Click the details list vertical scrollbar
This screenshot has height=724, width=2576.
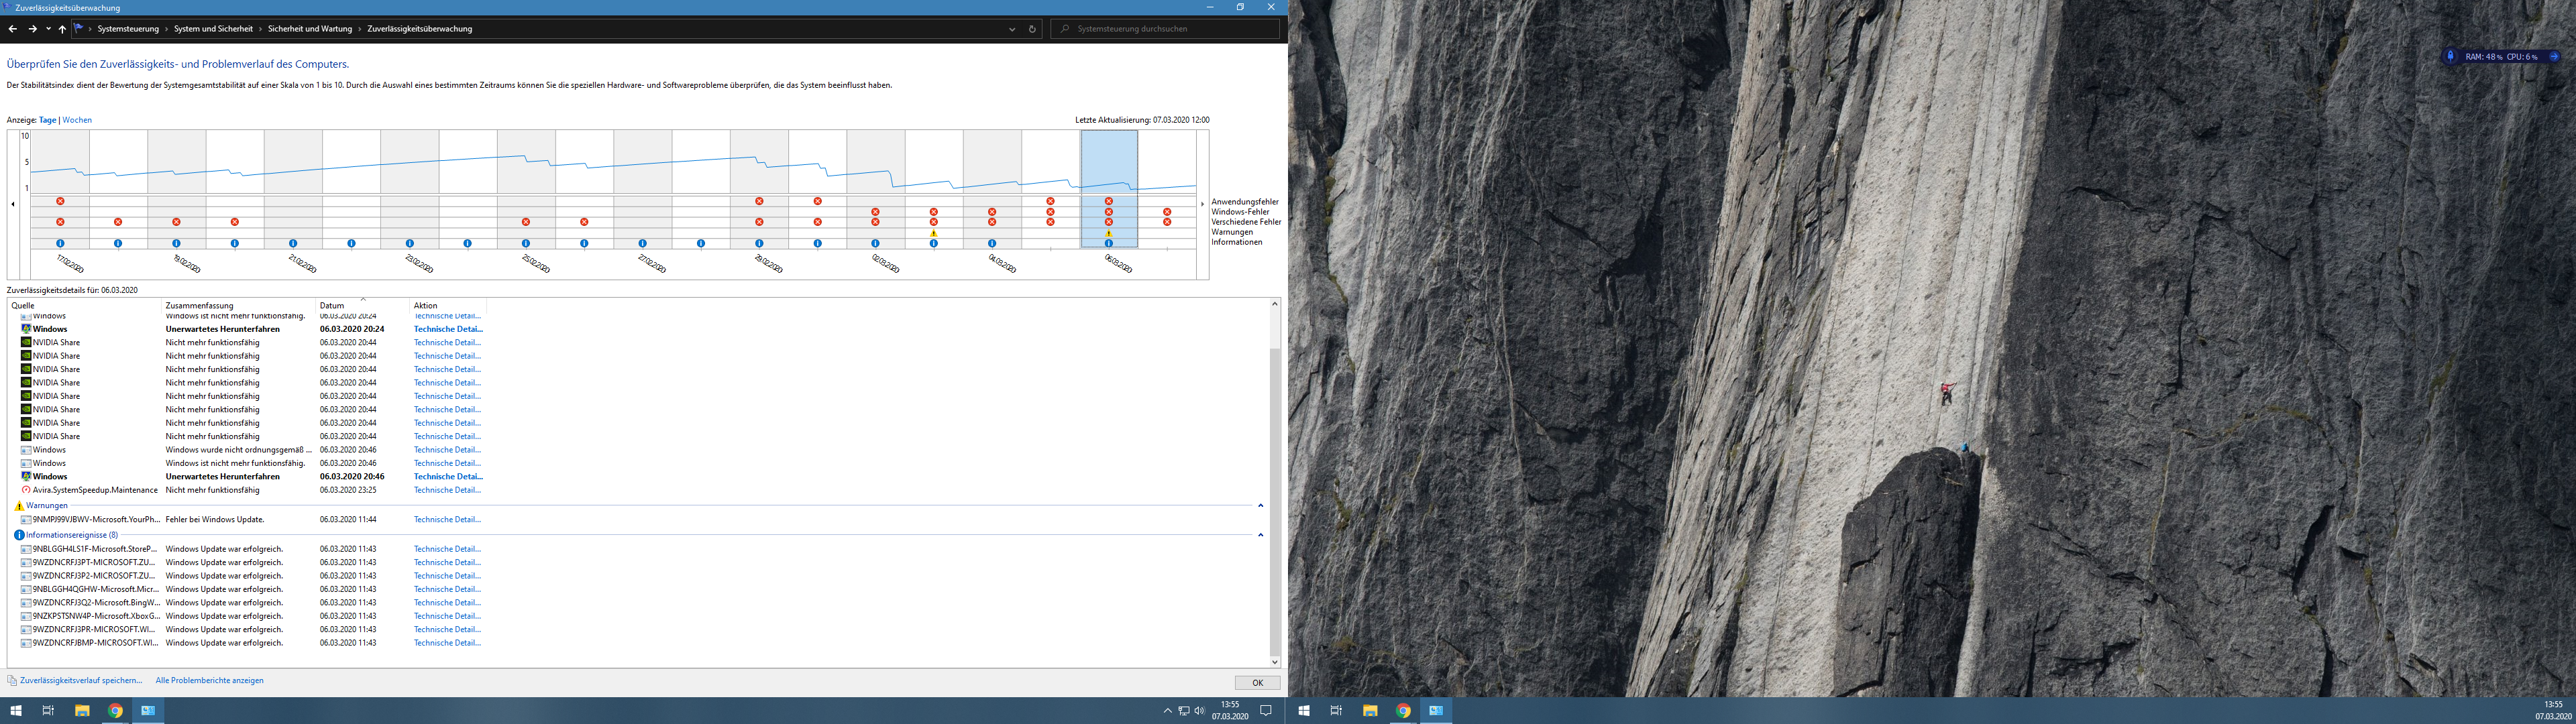[1274, 500]
